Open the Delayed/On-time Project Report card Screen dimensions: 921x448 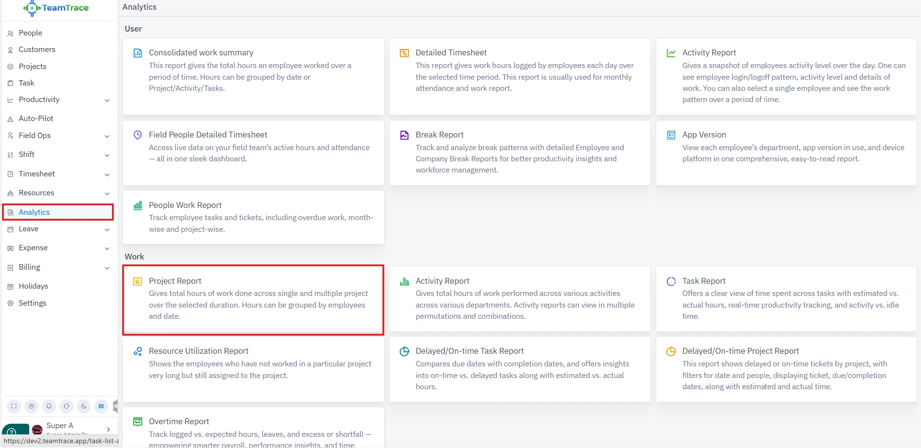point(786,369)
